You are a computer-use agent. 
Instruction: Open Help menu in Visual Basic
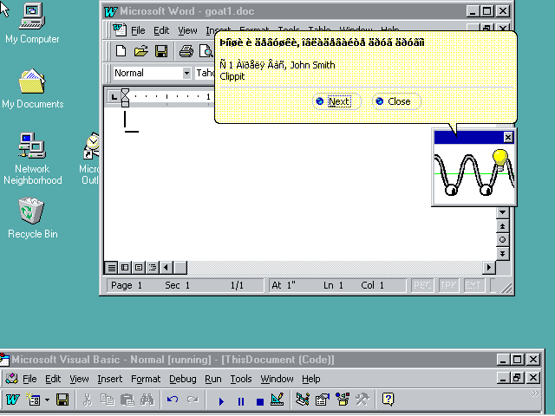(x=311, y=380)
